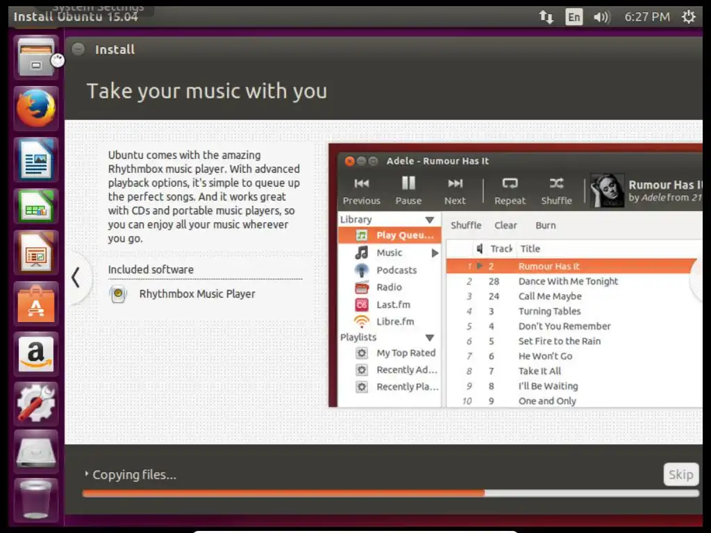The width and height of the screenshot is (711, 533).
Task: Click Shuffle button above the queue
Action: pyautogui.click(x=466, y=226)
